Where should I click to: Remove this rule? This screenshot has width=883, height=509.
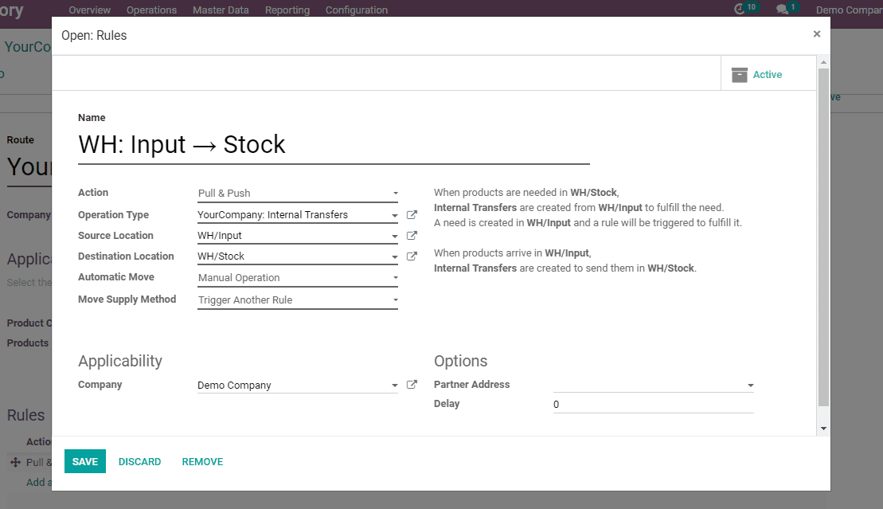click(202, 462)
